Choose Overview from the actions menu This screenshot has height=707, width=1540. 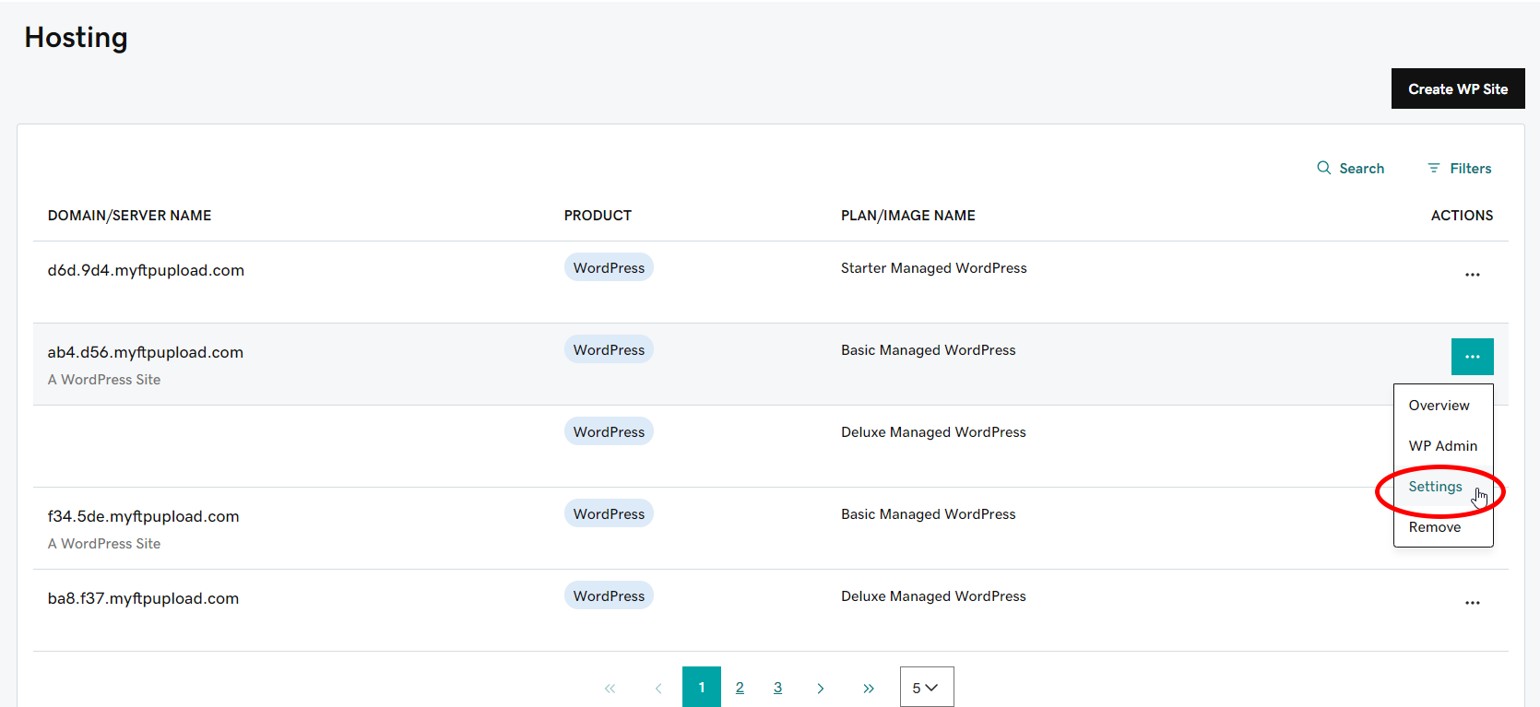click(x=1439, y=406)
